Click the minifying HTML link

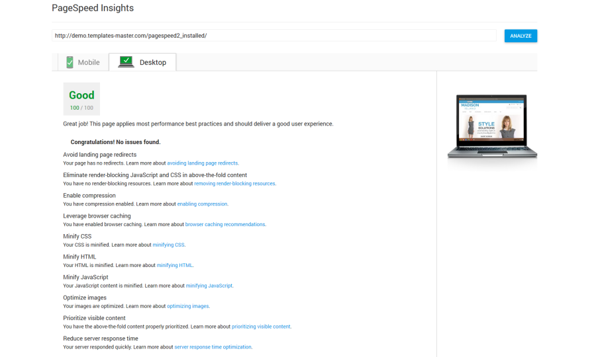pyautogui.click(x=175, y=265)
